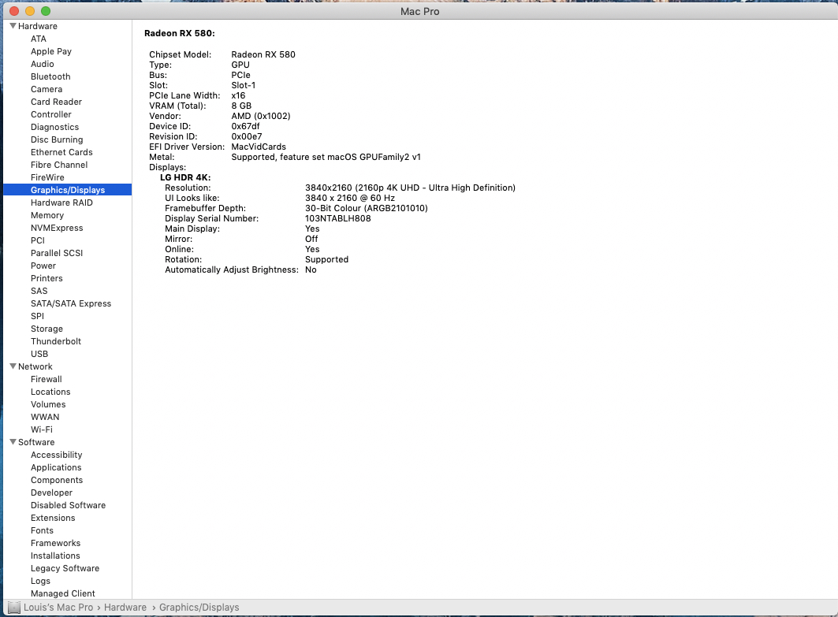
Task: Select Managed Client entry
Action: pos(62,593)
